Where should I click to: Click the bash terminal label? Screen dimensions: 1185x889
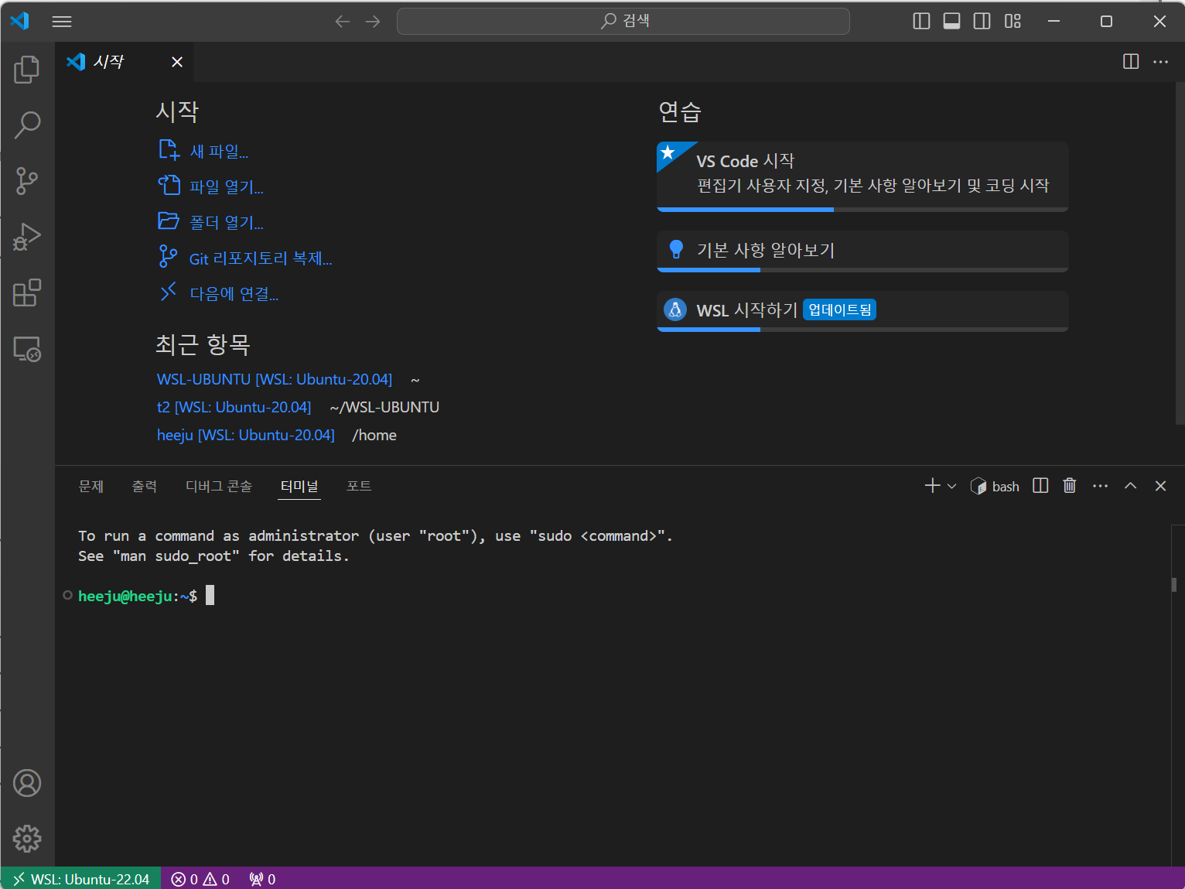(x=995, y=486)
